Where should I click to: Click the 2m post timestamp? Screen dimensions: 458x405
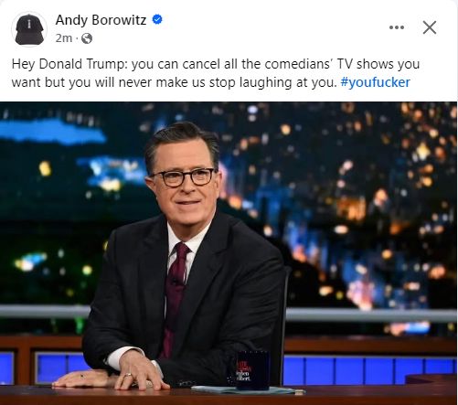coord(64,38)
